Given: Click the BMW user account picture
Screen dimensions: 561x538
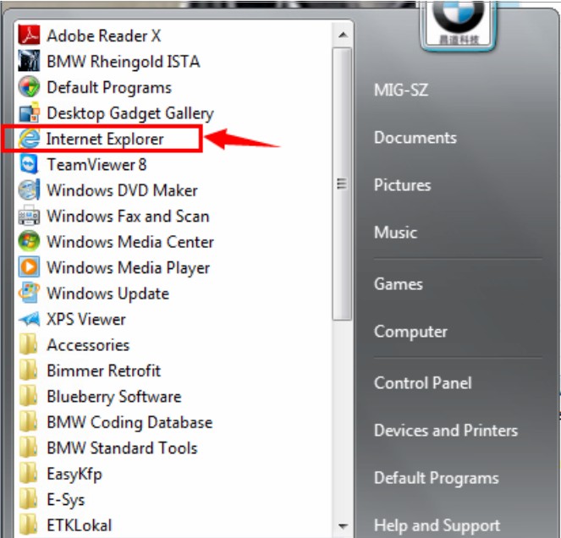Looking at the screenshot, I should coord(459,25).
